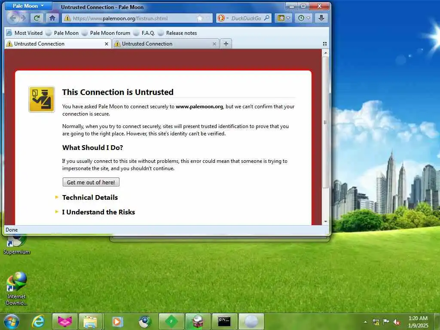Click the green diamond F taskbar icon
Image resolution: width=440 pixels, height=330 pixels.
pyautogui.click(x=171, y=321)
